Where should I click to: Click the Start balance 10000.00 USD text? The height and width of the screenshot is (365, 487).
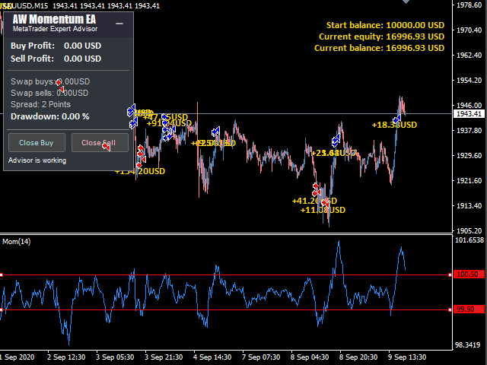click(386, 25)
